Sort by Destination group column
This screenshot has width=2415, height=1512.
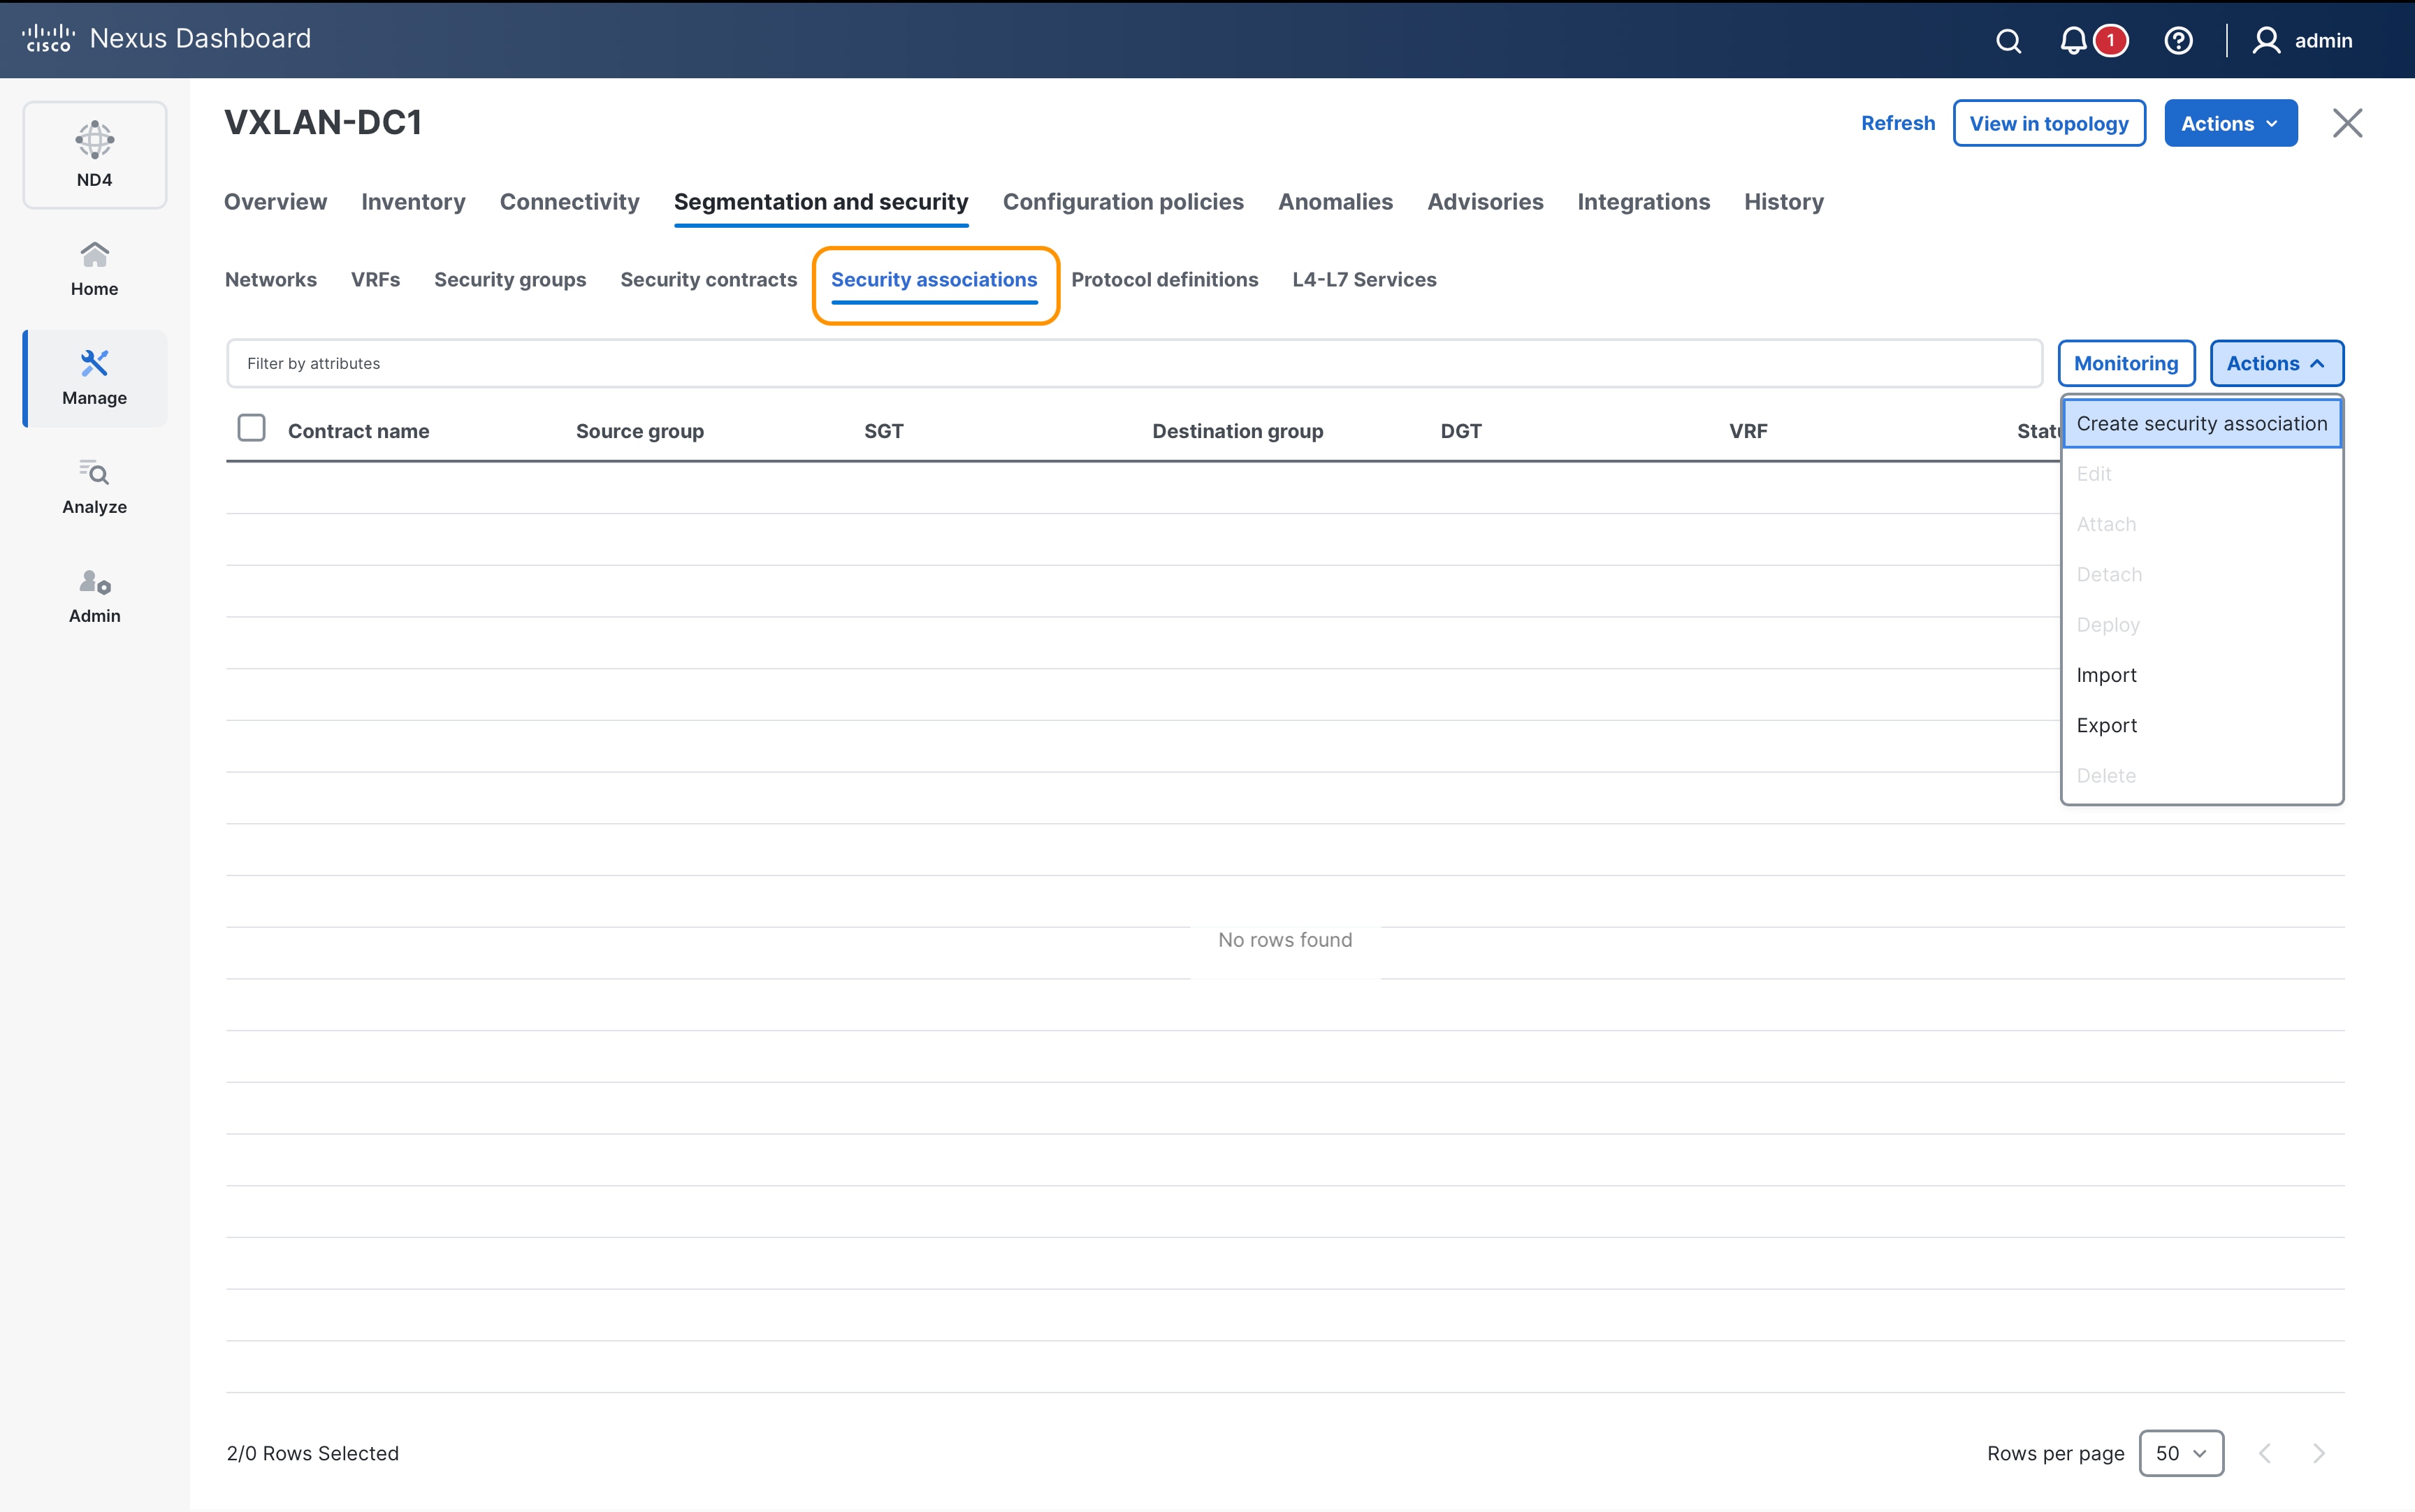pos(1237,431)
